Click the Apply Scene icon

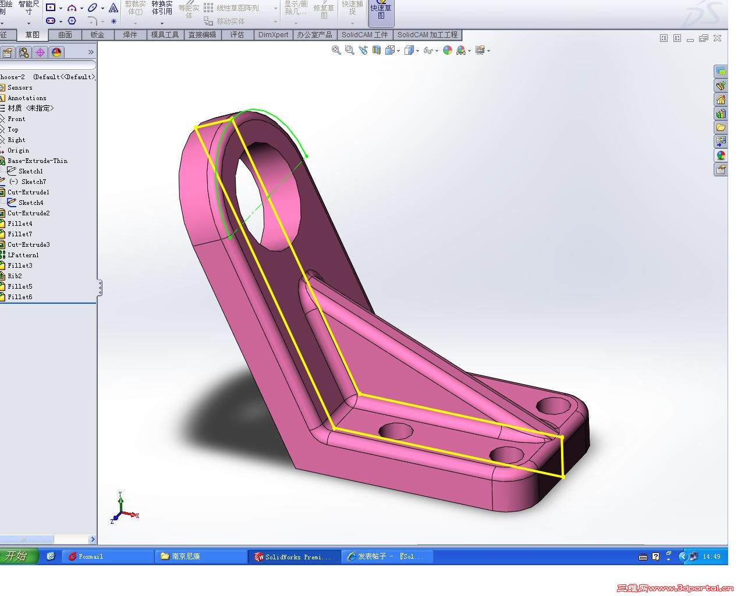(461, 51)
